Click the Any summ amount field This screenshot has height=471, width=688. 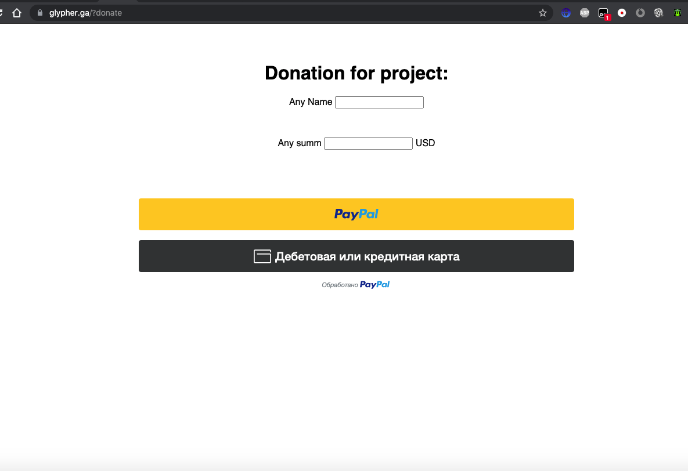[x=368, y=143]
